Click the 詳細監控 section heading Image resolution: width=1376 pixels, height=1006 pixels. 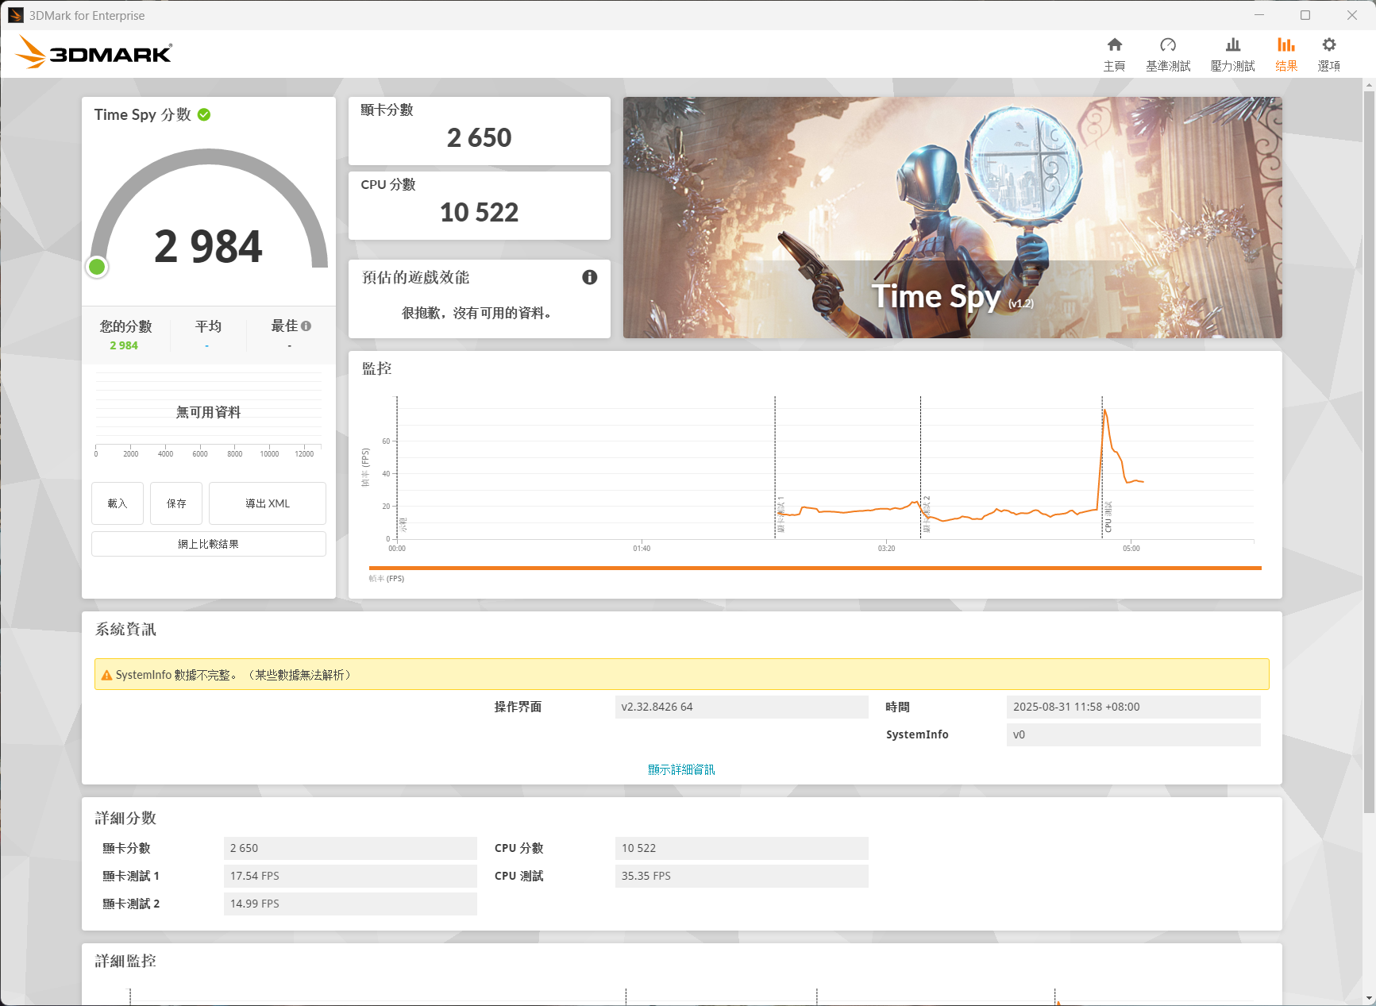pos(125,961)
